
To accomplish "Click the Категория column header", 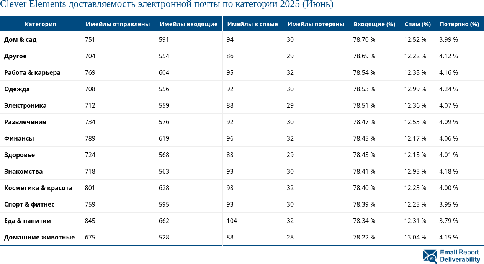I will (x=40, y=24).
